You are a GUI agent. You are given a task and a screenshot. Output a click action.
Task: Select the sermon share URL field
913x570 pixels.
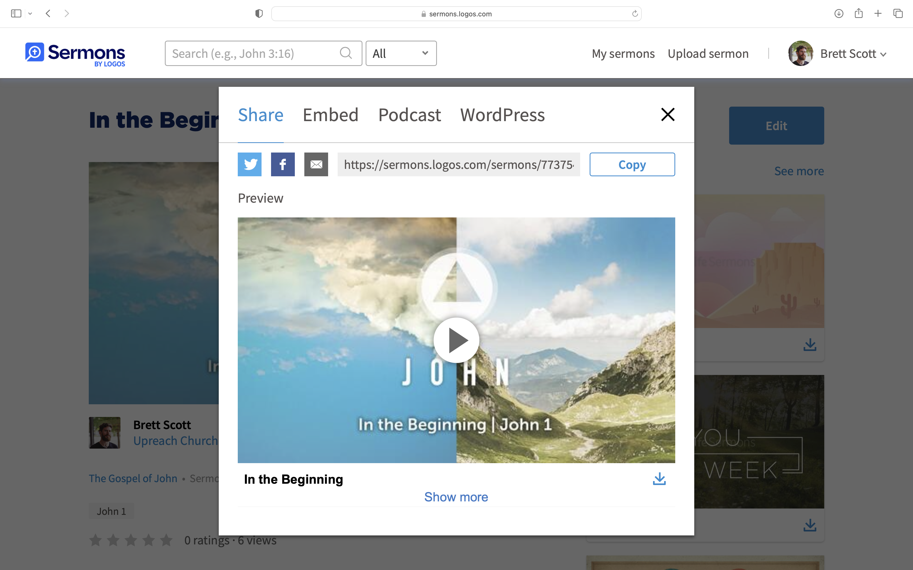459,164
